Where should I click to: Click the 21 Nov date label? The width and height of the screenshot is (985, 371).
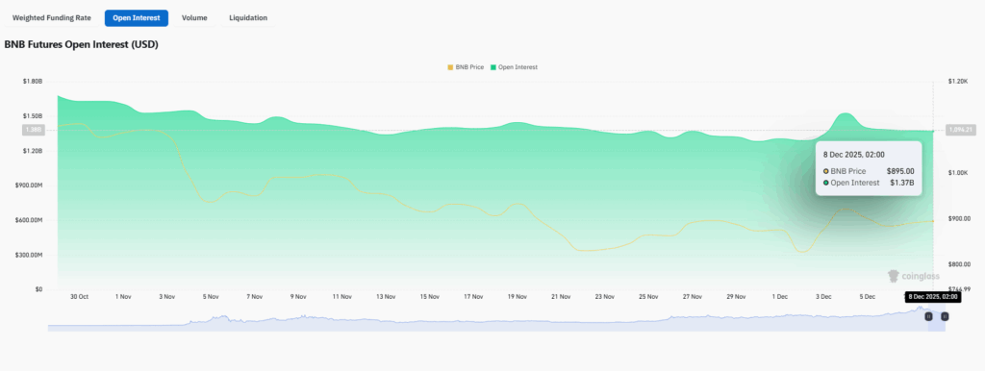(561, 296)
